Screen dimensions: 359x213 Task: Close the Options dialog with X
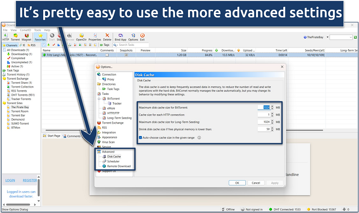(x=282, y=67)
